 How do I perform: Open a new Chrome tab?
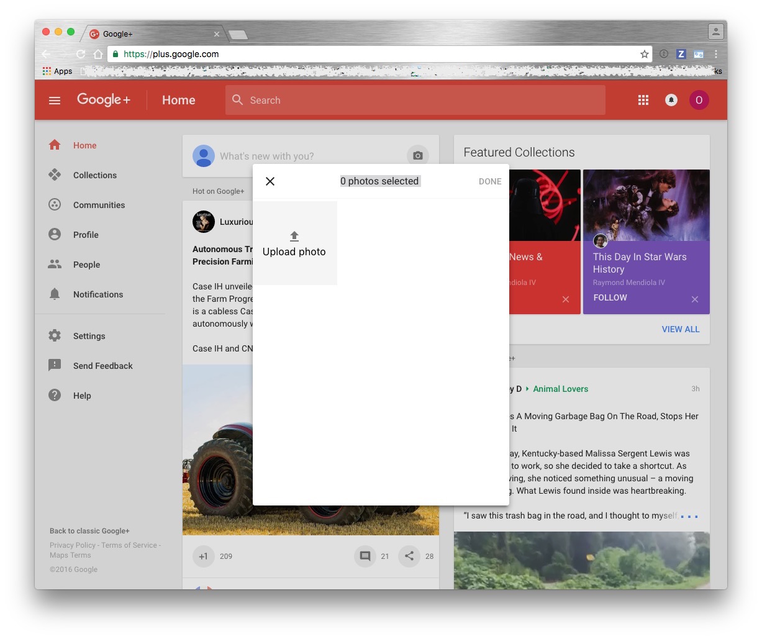tap(238, 35)
